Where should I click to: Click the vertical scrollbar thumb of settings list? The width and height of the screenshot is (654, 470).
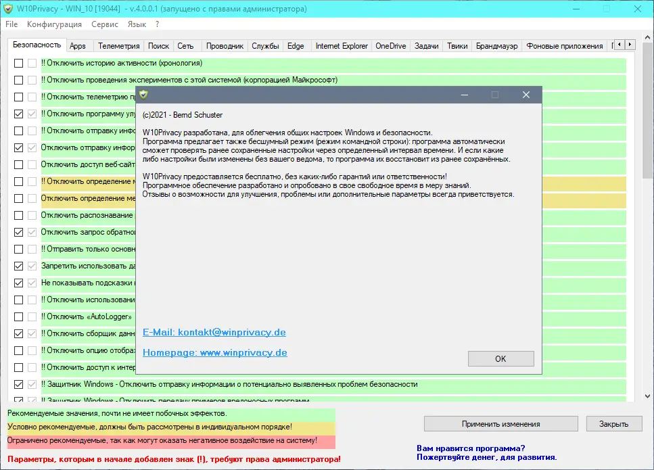click(x=647, y=111)
